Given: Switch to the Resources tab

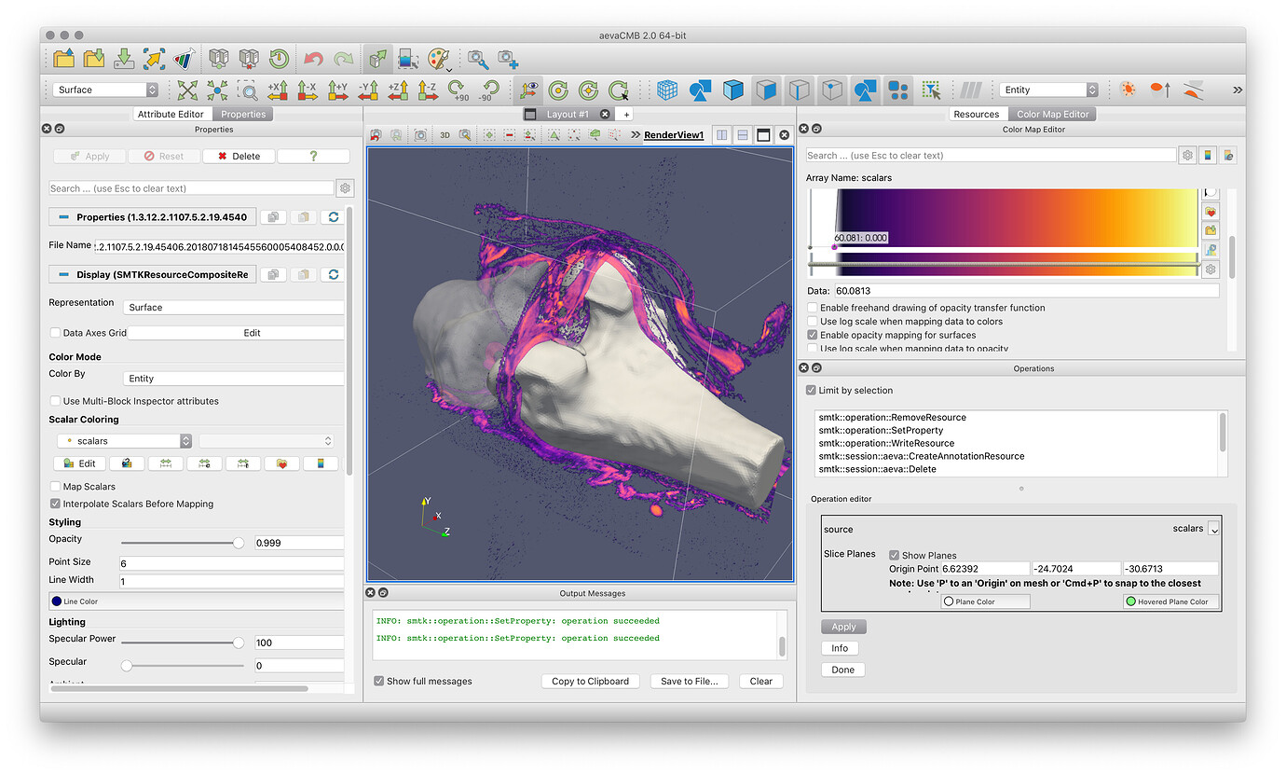Looking at the screenshot, I should (x=977, y=115).
